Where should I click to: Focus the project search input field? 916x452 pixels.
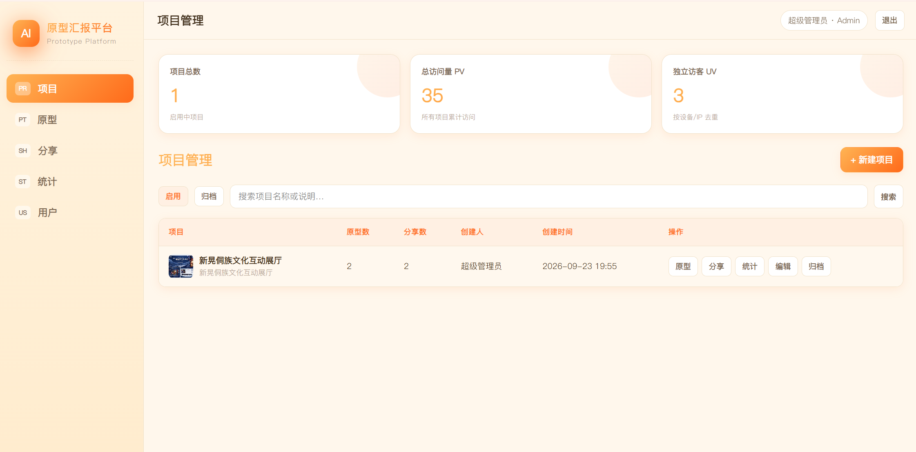pyautogui.click(x=548, y=196)
